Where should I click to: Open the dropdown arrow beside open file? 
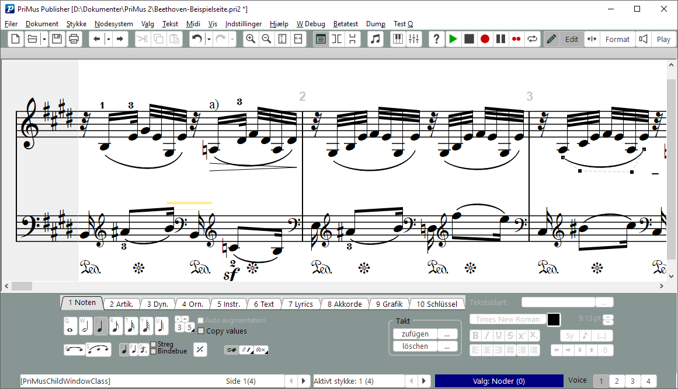coord(44,39)
